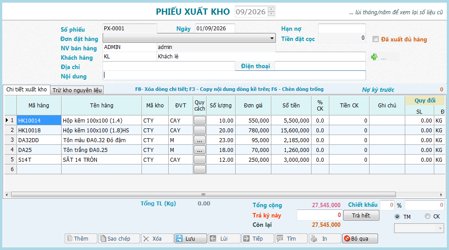Click the Số phiếu field PX-0001
The height and width of the screenshot is (250, 449).
(x=130, y=29)
